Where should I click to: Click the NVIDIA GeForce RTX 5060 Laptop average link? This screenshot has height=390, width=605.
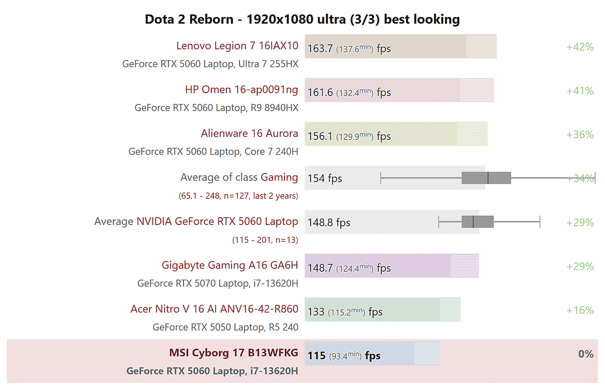(217, 221)
